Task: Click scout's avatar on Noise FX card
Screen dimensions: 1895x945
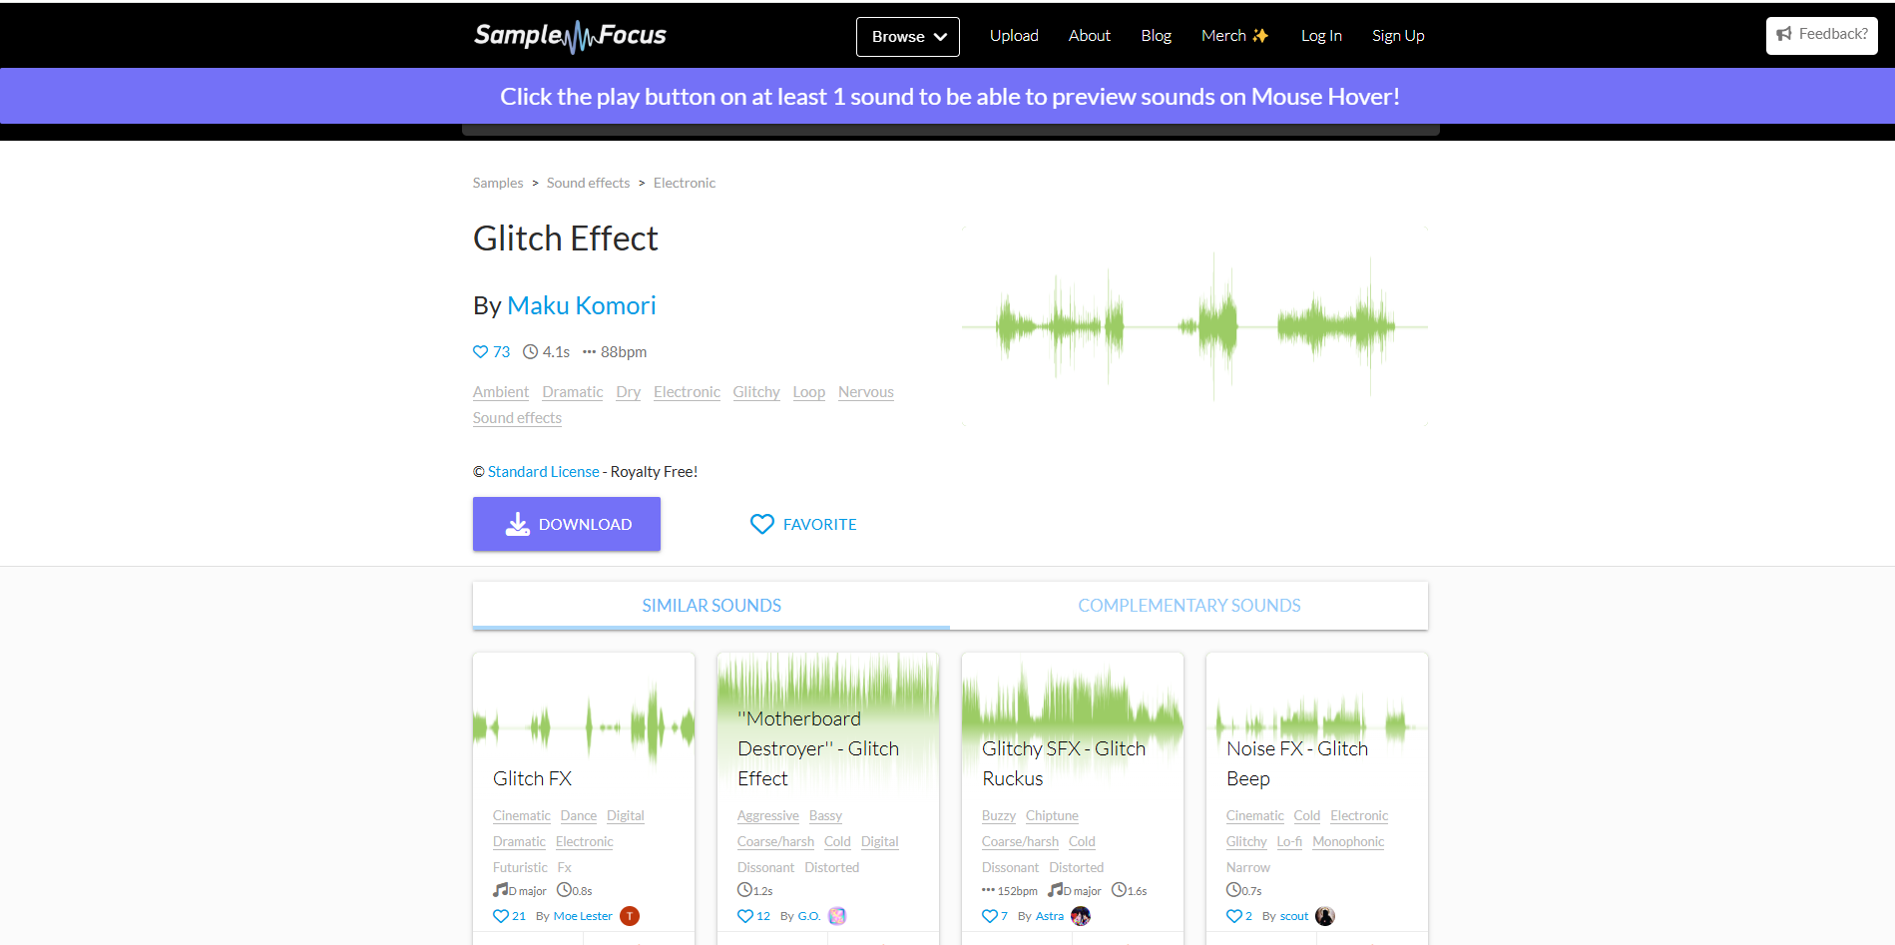Action: (1324, 915)
